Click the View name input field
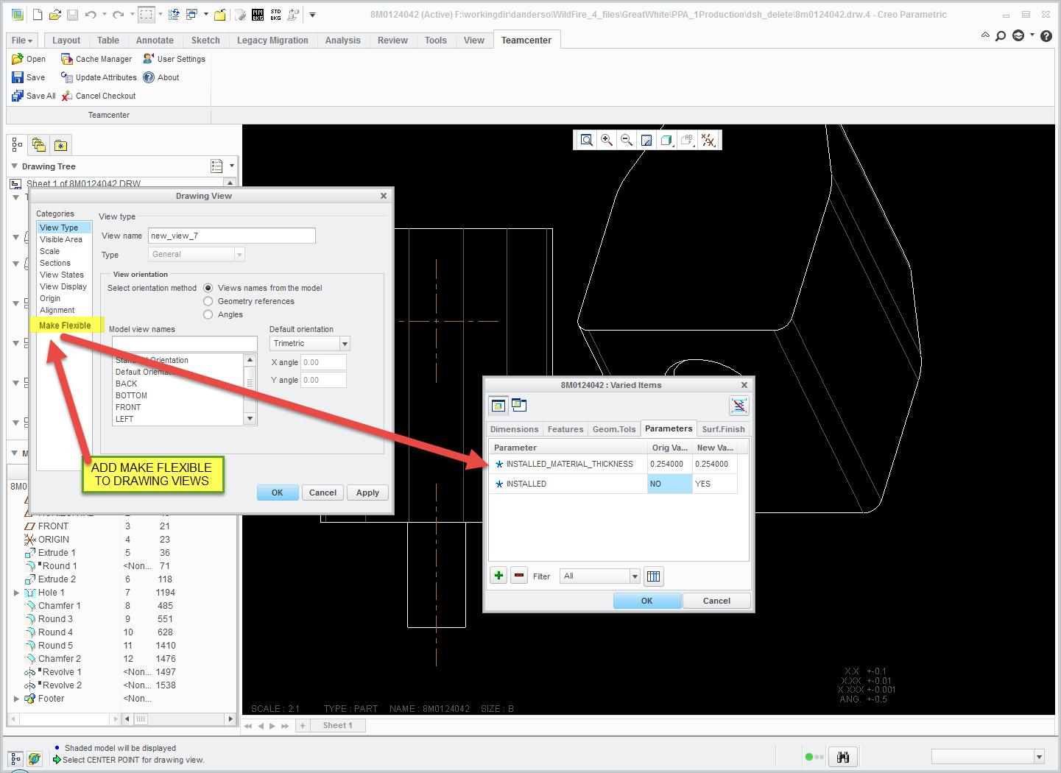The height and width of the screenshot is (773, 1061). click(231, 236)
